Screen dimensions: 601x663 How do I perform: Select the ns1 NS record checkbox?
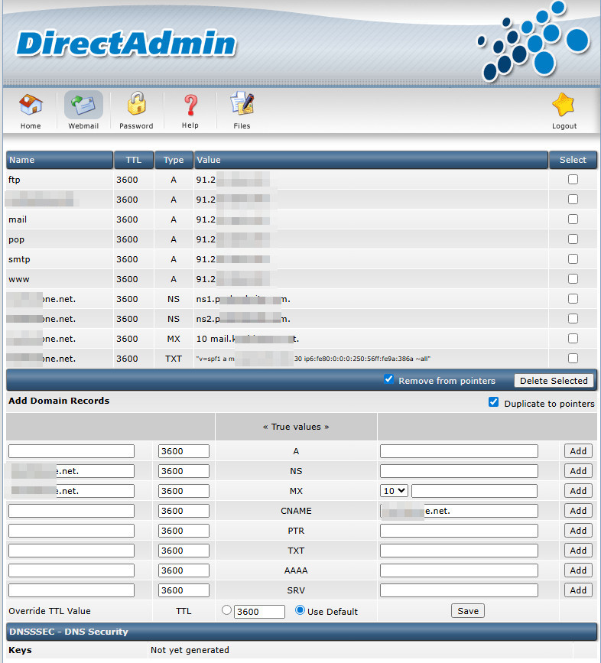tap(573, 299)
